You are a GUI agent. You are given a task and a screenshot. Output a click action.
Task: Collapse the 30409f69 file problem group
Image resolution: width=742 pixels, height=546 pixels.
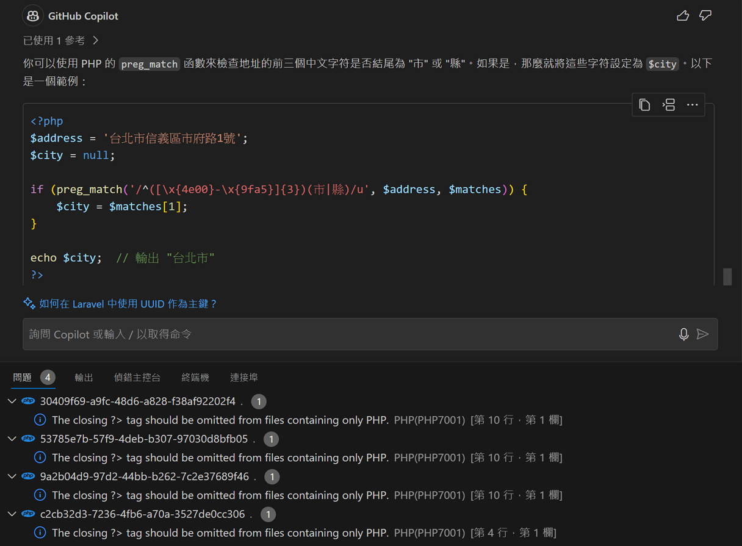point(12,401)
